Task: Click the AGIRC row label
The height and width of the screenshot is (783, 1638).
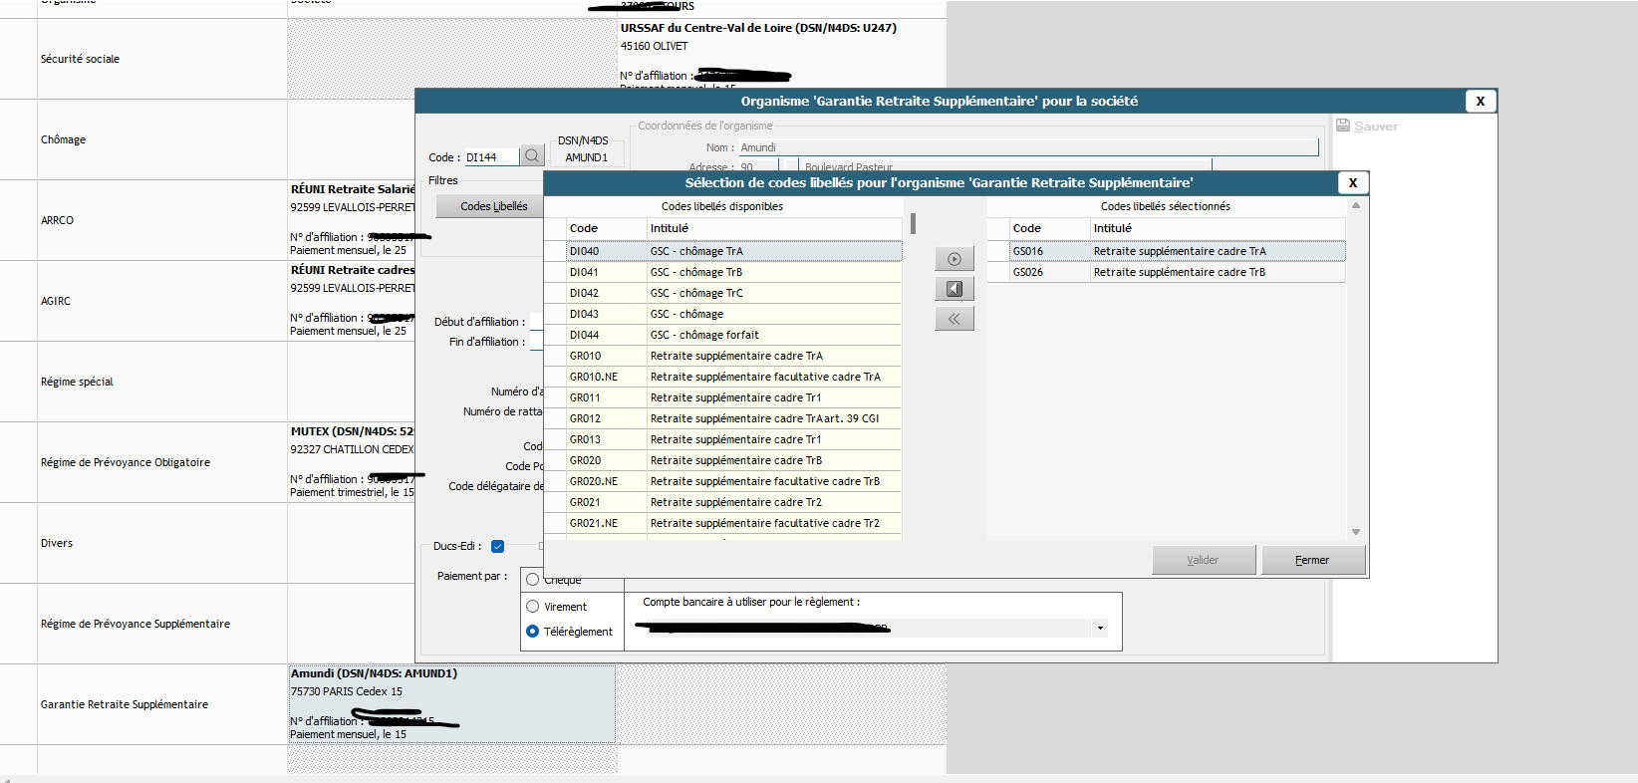Action: (56, 301)
